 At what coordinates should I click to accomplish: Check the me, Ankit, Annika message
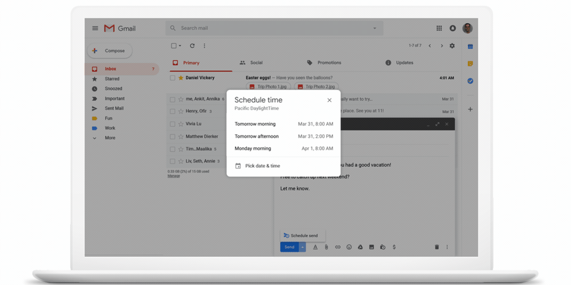pyautogui.click(x=172, y=99)
